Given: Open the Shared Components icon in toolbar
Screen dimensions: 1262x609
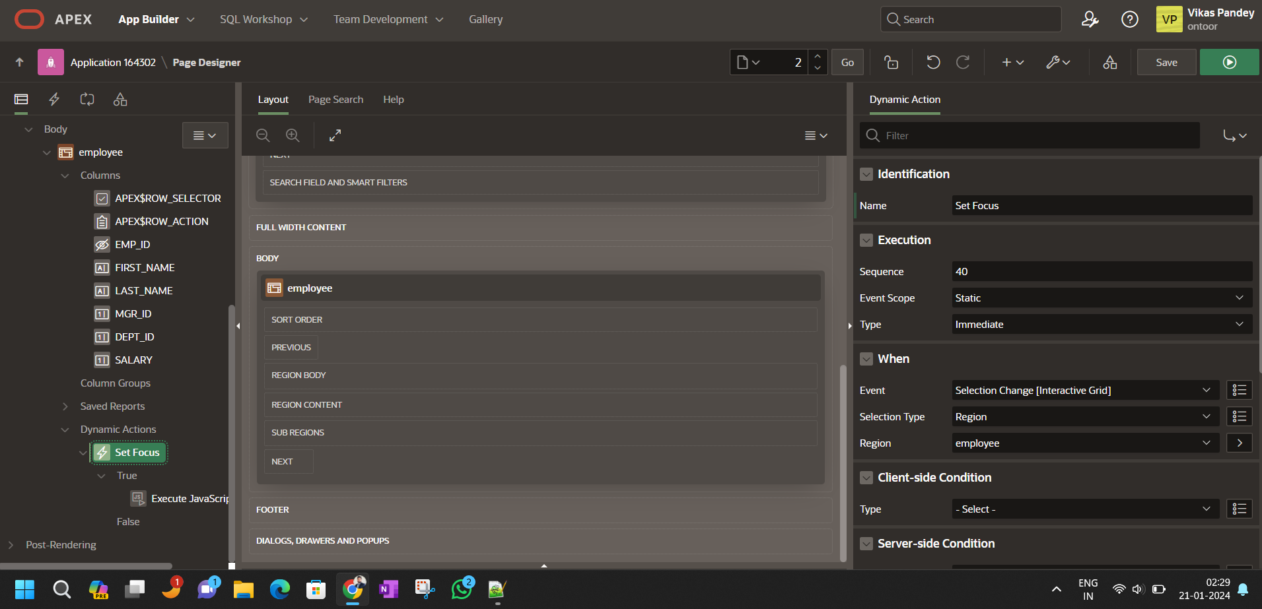Looking at the screenshot, I should [x=1109, y=62].
